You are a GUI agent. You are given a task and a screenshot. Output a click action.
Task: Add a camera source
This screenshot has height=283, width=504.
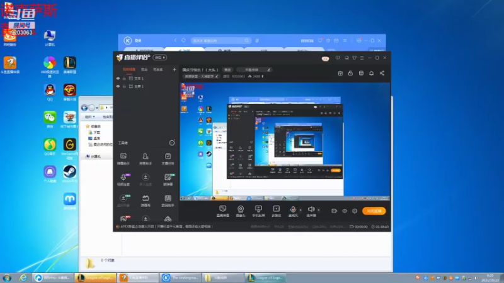point(241,211)
